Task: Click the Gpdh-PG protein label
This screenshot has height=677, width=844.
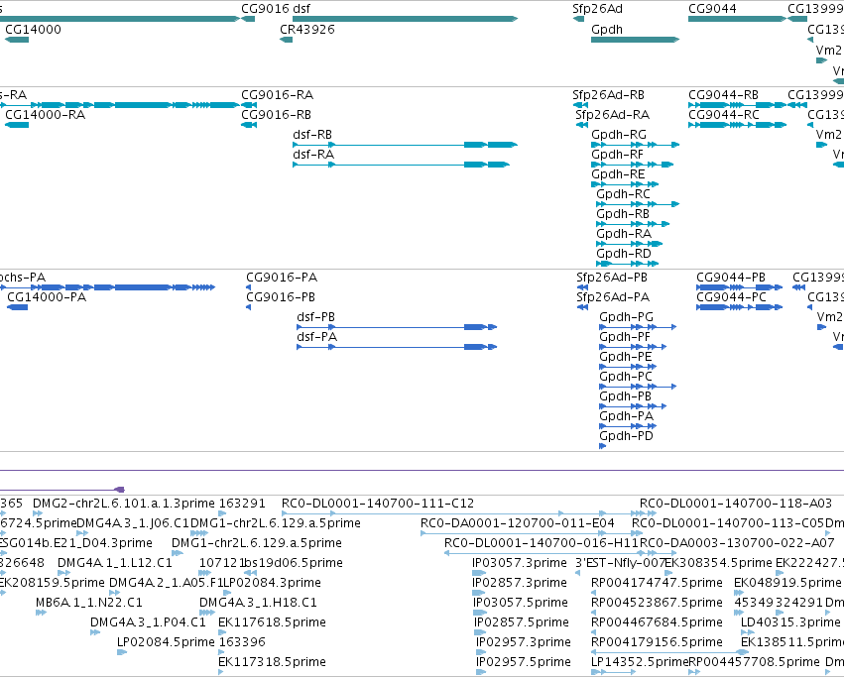Action: pos(626,317)
